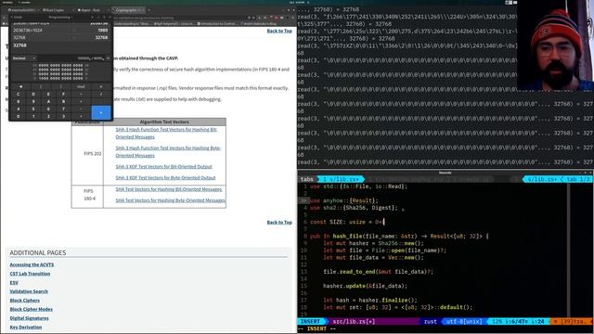Click code line 6 const SIZE in Neovim

346,222
